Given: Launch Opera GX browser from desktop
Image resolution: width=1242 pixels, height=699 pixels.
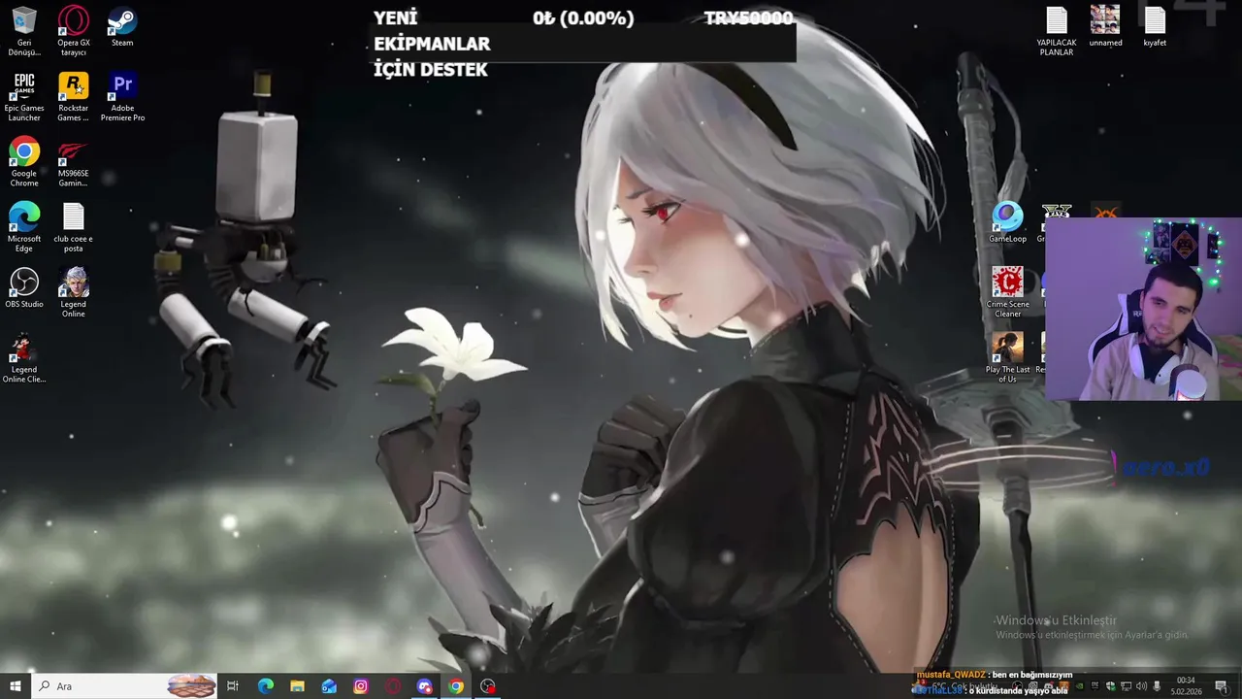Looking at the screenshot, I should [74, 30].
